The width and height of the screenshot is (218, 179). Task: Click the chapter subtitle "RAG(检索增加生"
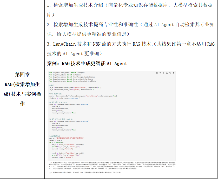tap(22, 84)
